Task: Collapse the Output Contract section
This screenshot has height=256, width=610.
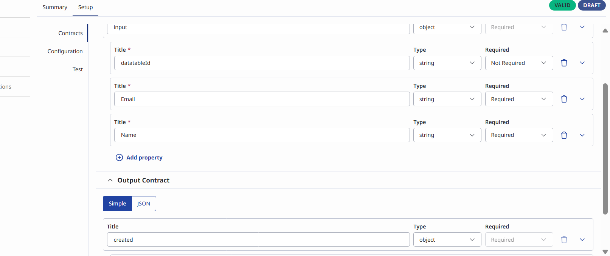Action: pos(110,180)
